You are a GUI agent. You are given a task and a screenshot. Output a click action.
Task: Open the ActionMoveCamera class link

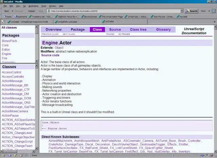[x=15, y=111]
